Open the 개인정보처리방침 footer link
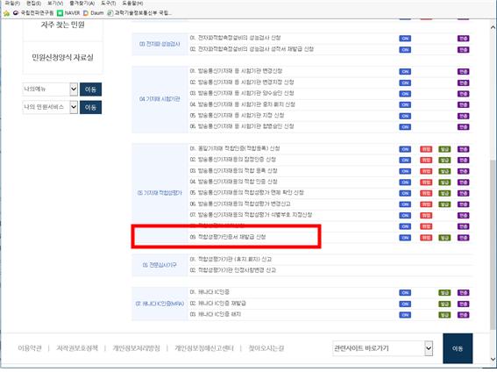Screen dimensions: 497x372 point(136,348)
